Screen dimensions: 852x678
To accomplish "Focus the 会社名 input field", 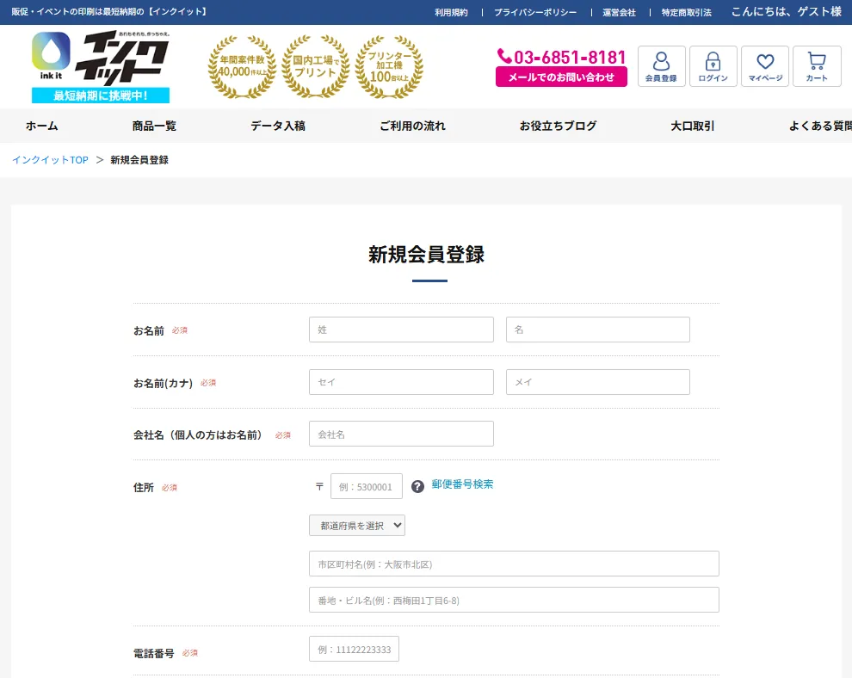I will pos(401,434).
